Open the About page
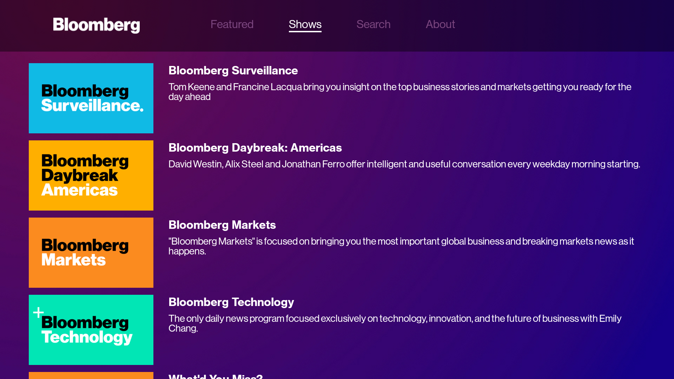Viewport: 674px width, 379px height. [440, 24]
